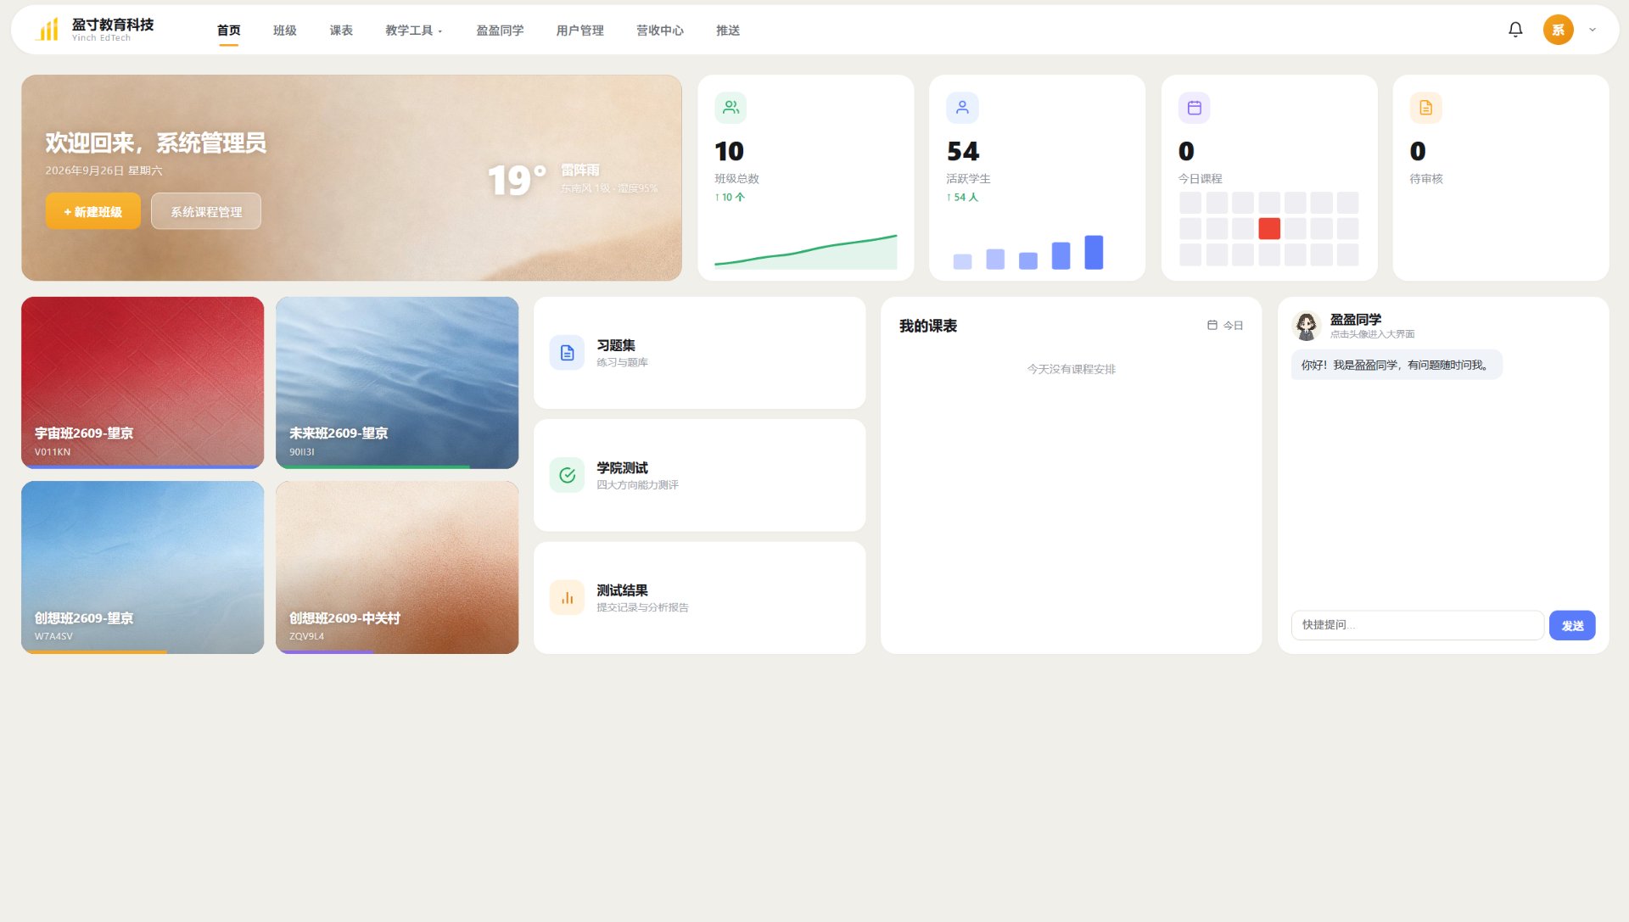1629x922 pixels.
Task: Click the 你好！我是盈盈同学 chat message
Action: pyautogui.click(x=1397, y=365)
